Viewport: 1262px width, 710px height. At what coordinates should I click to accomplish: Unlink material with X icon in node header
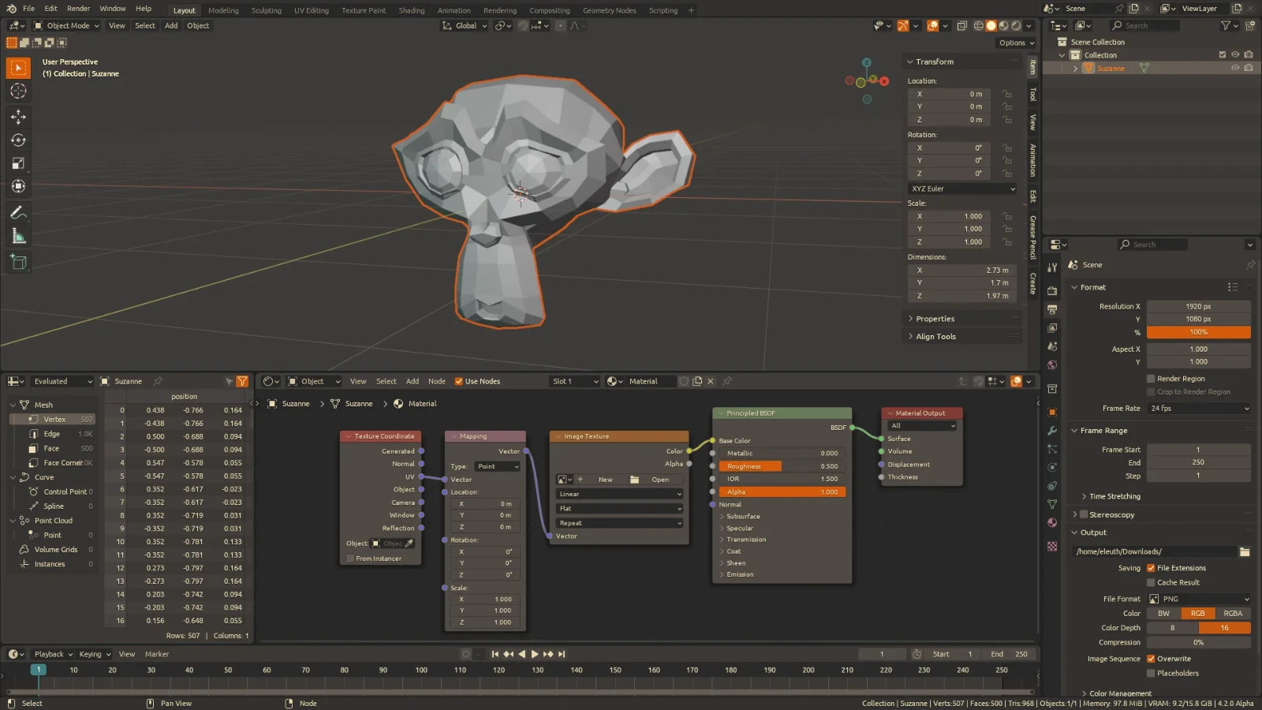coord(710,381)
